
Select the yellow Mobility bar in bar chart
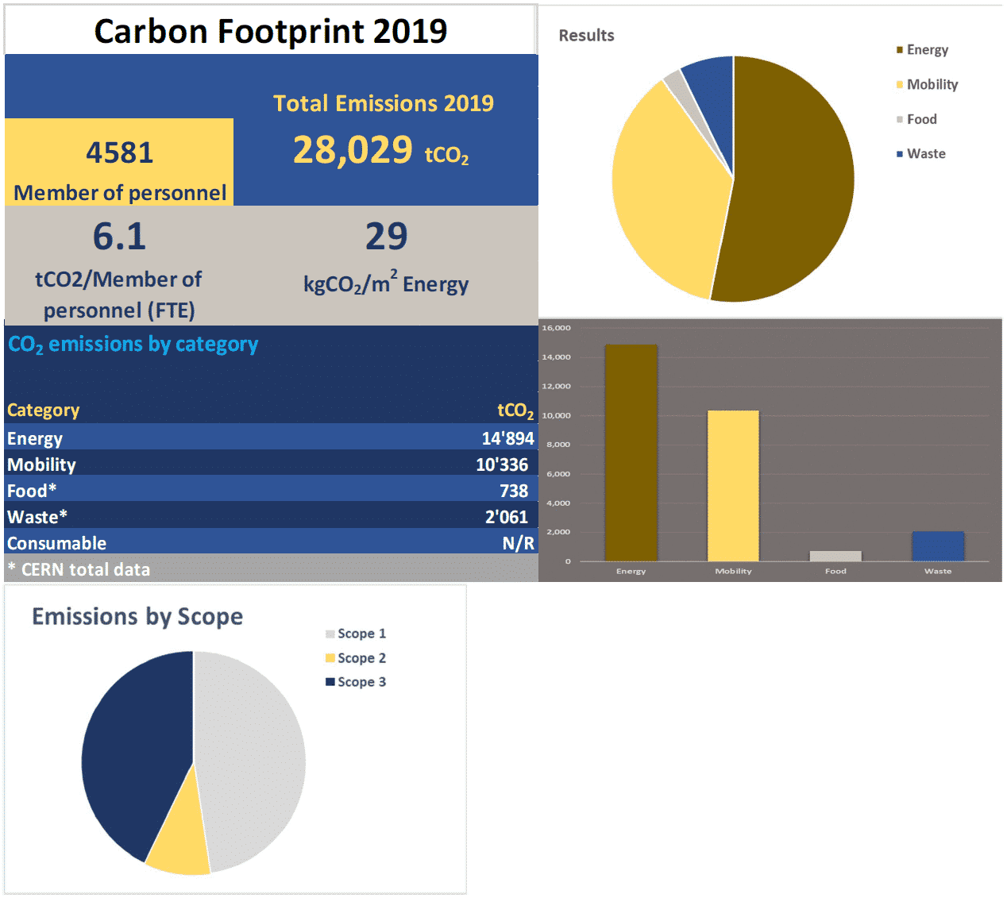coord(733,486)
